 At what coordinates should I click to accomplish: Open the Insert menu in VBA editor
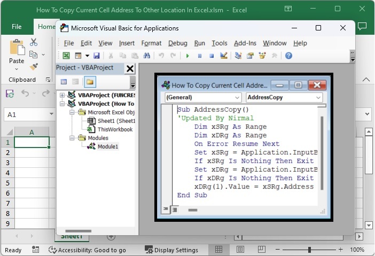click(127, 43)
